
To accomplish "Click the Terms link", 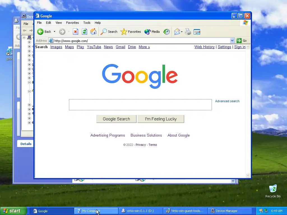I will coord(153,145).
